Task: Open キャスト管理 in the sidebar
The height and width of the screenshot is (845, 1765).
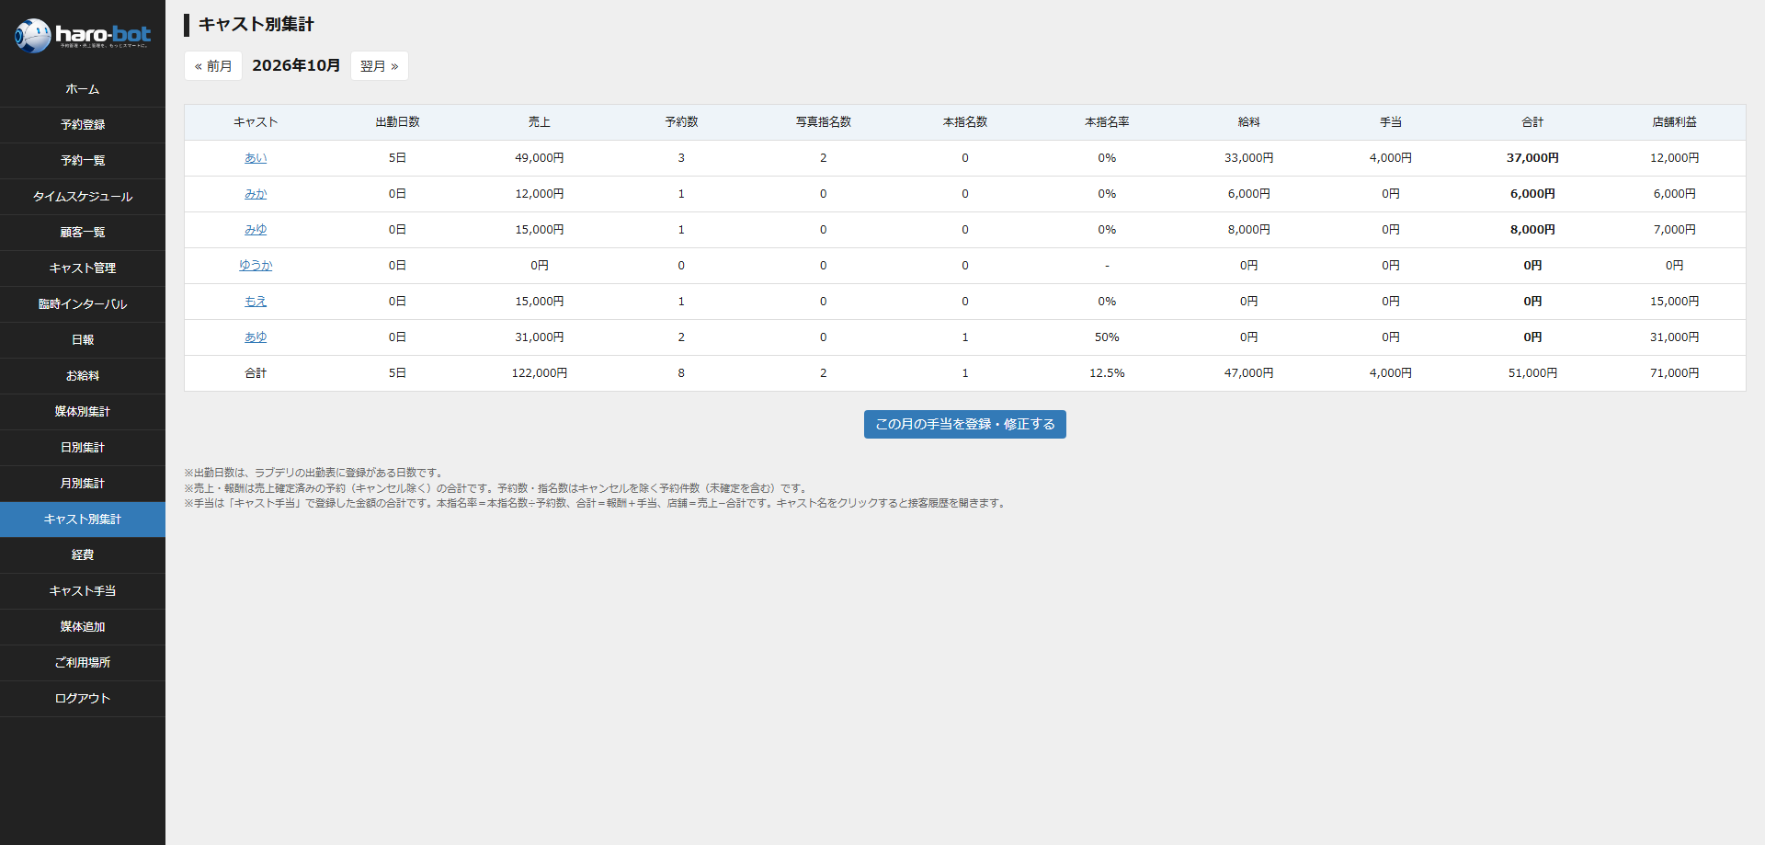Action: [x=83, y=268]
